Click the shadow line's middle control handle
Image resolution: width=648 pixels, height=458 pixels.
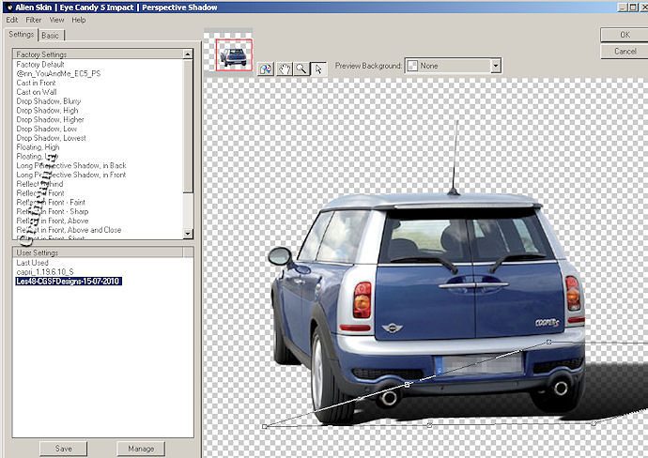[x=407, y=385]
